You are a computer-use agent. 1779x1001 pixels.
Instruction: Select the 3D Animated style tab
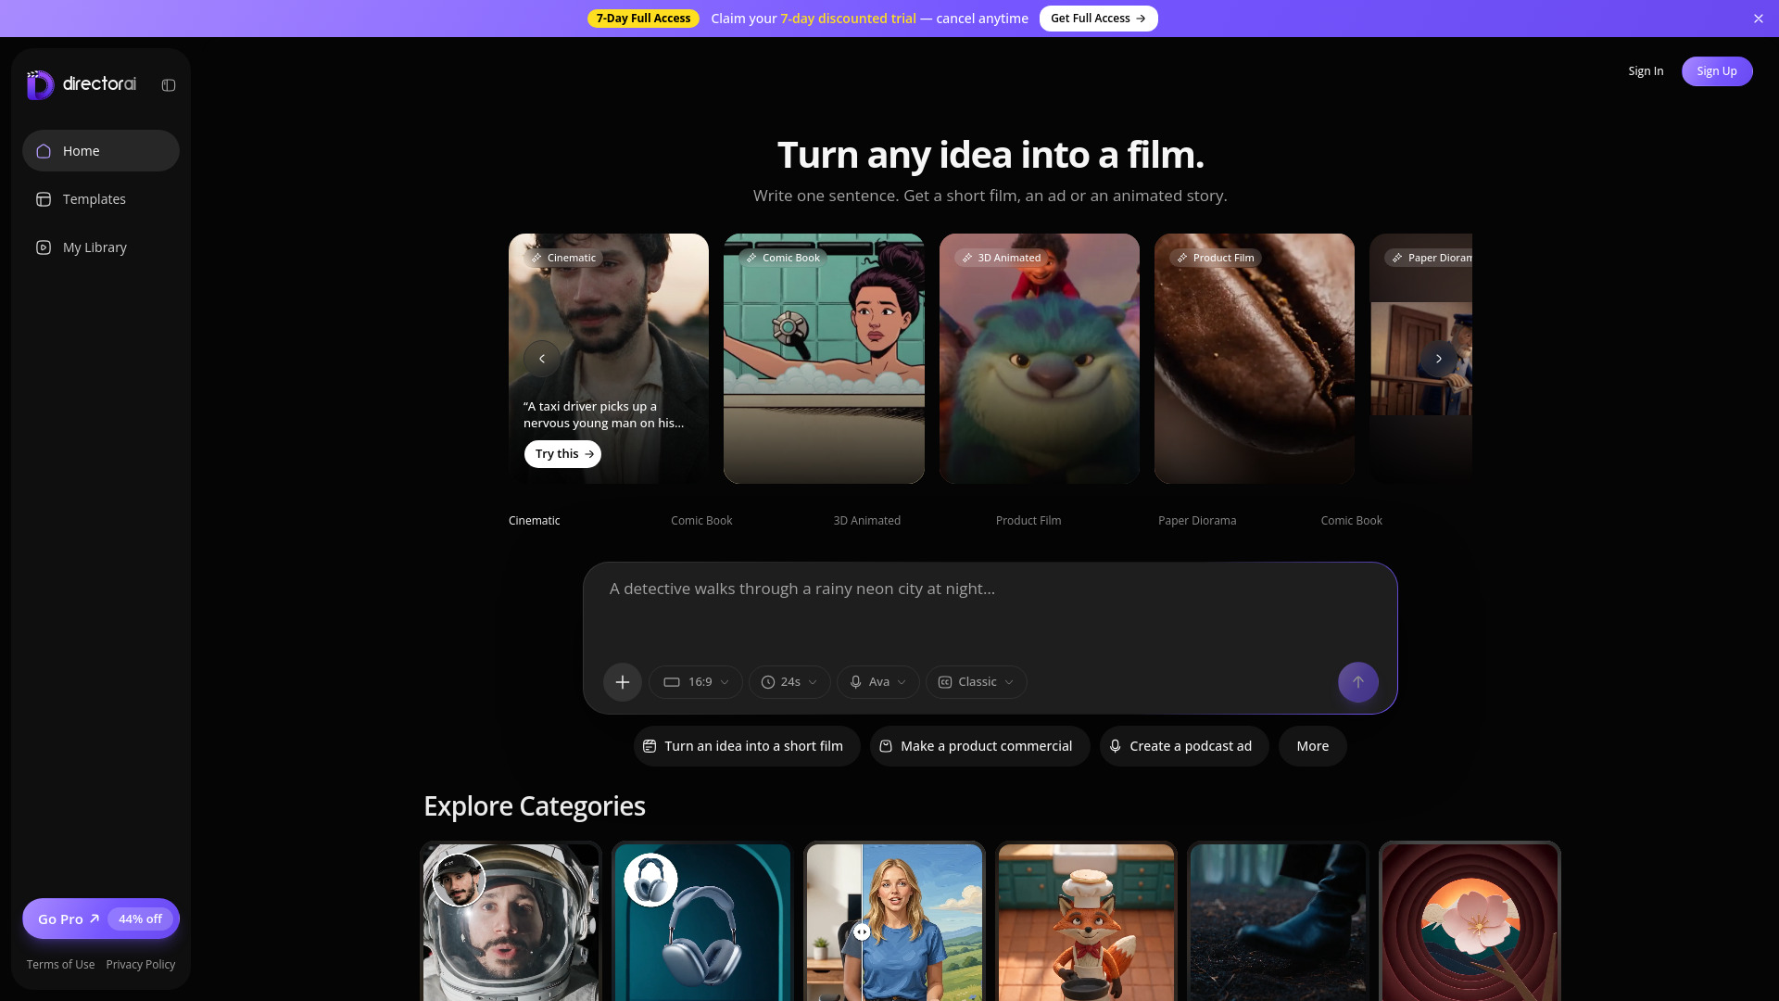[x=867, y=521]
